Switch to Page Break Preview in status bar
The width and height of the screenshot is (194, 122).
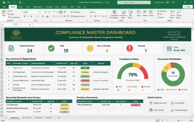click(167, 120)
